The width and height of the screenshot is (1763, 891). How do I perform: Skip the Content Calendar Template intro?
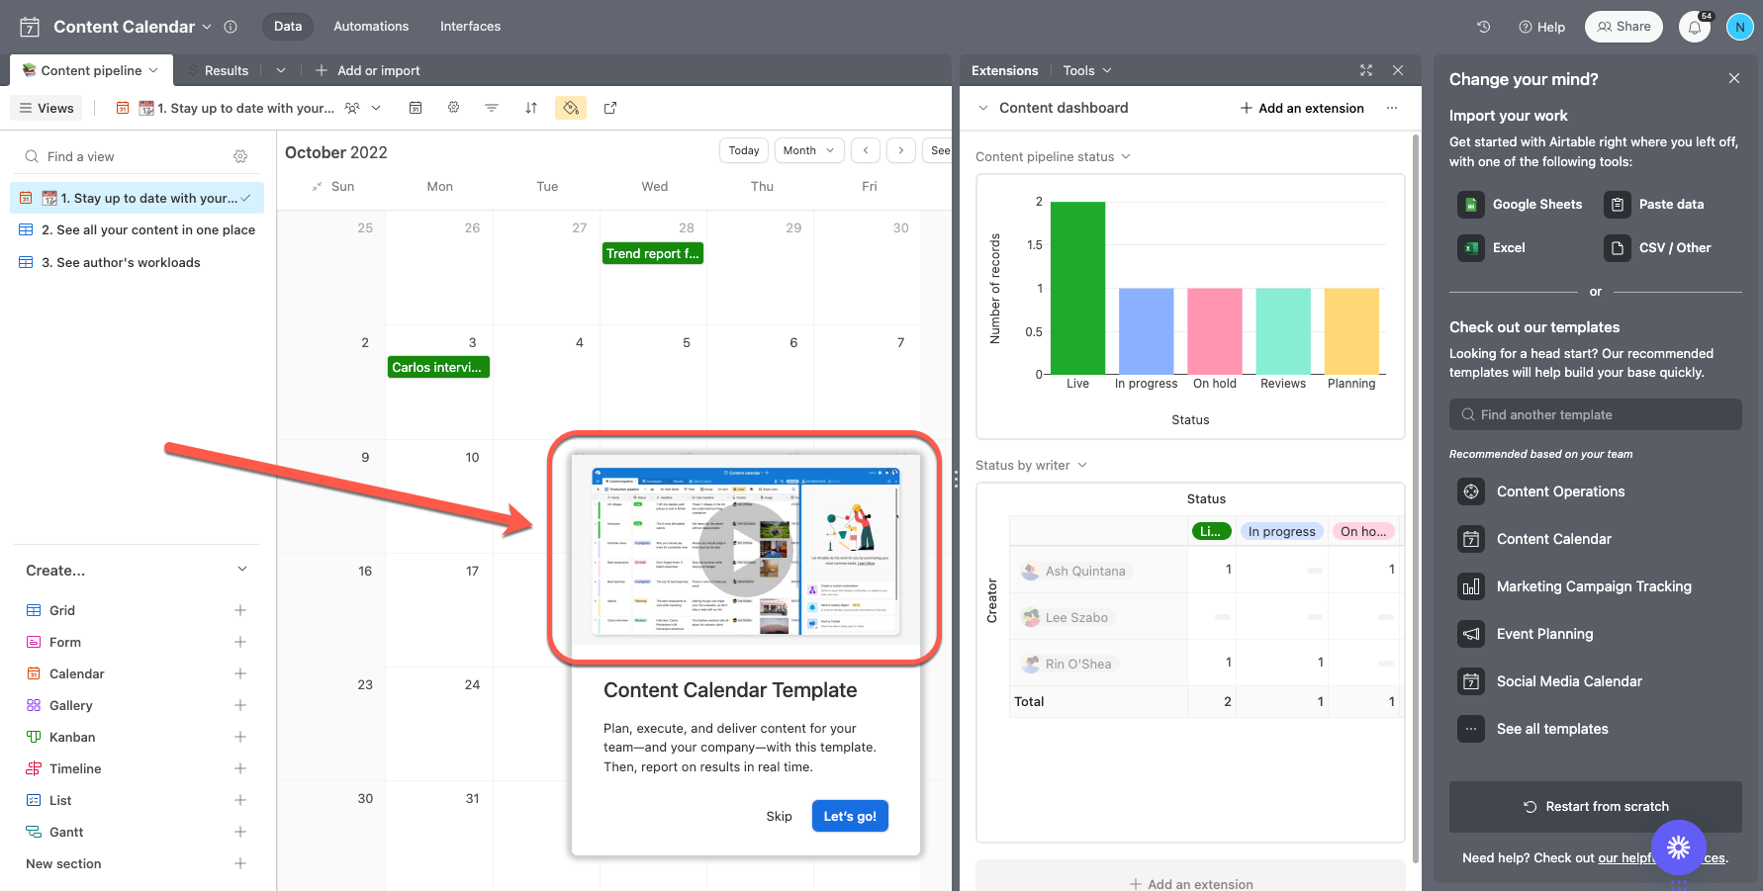[779, 816]
